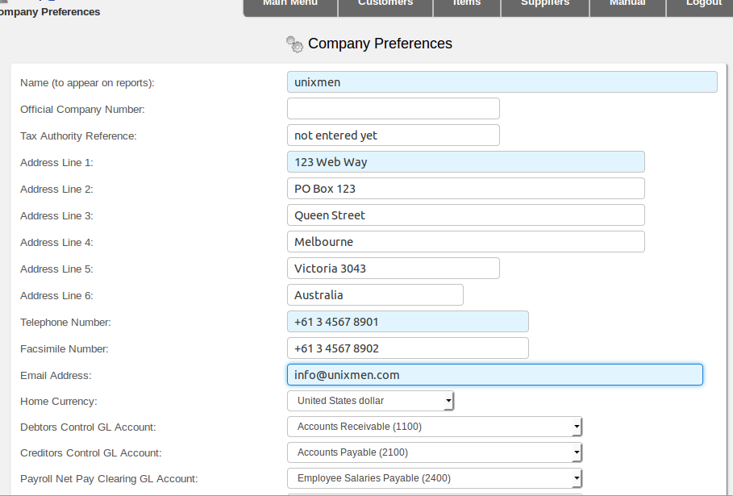Click the Address Line 4 Melbourne field
Image resolution: width=733 pixels, height=496 pixels.
coord(465,242)
